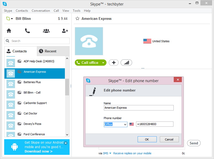Select the American Express contact row
214x159 pixels.
pyautogui.click(x=35, y=74)
